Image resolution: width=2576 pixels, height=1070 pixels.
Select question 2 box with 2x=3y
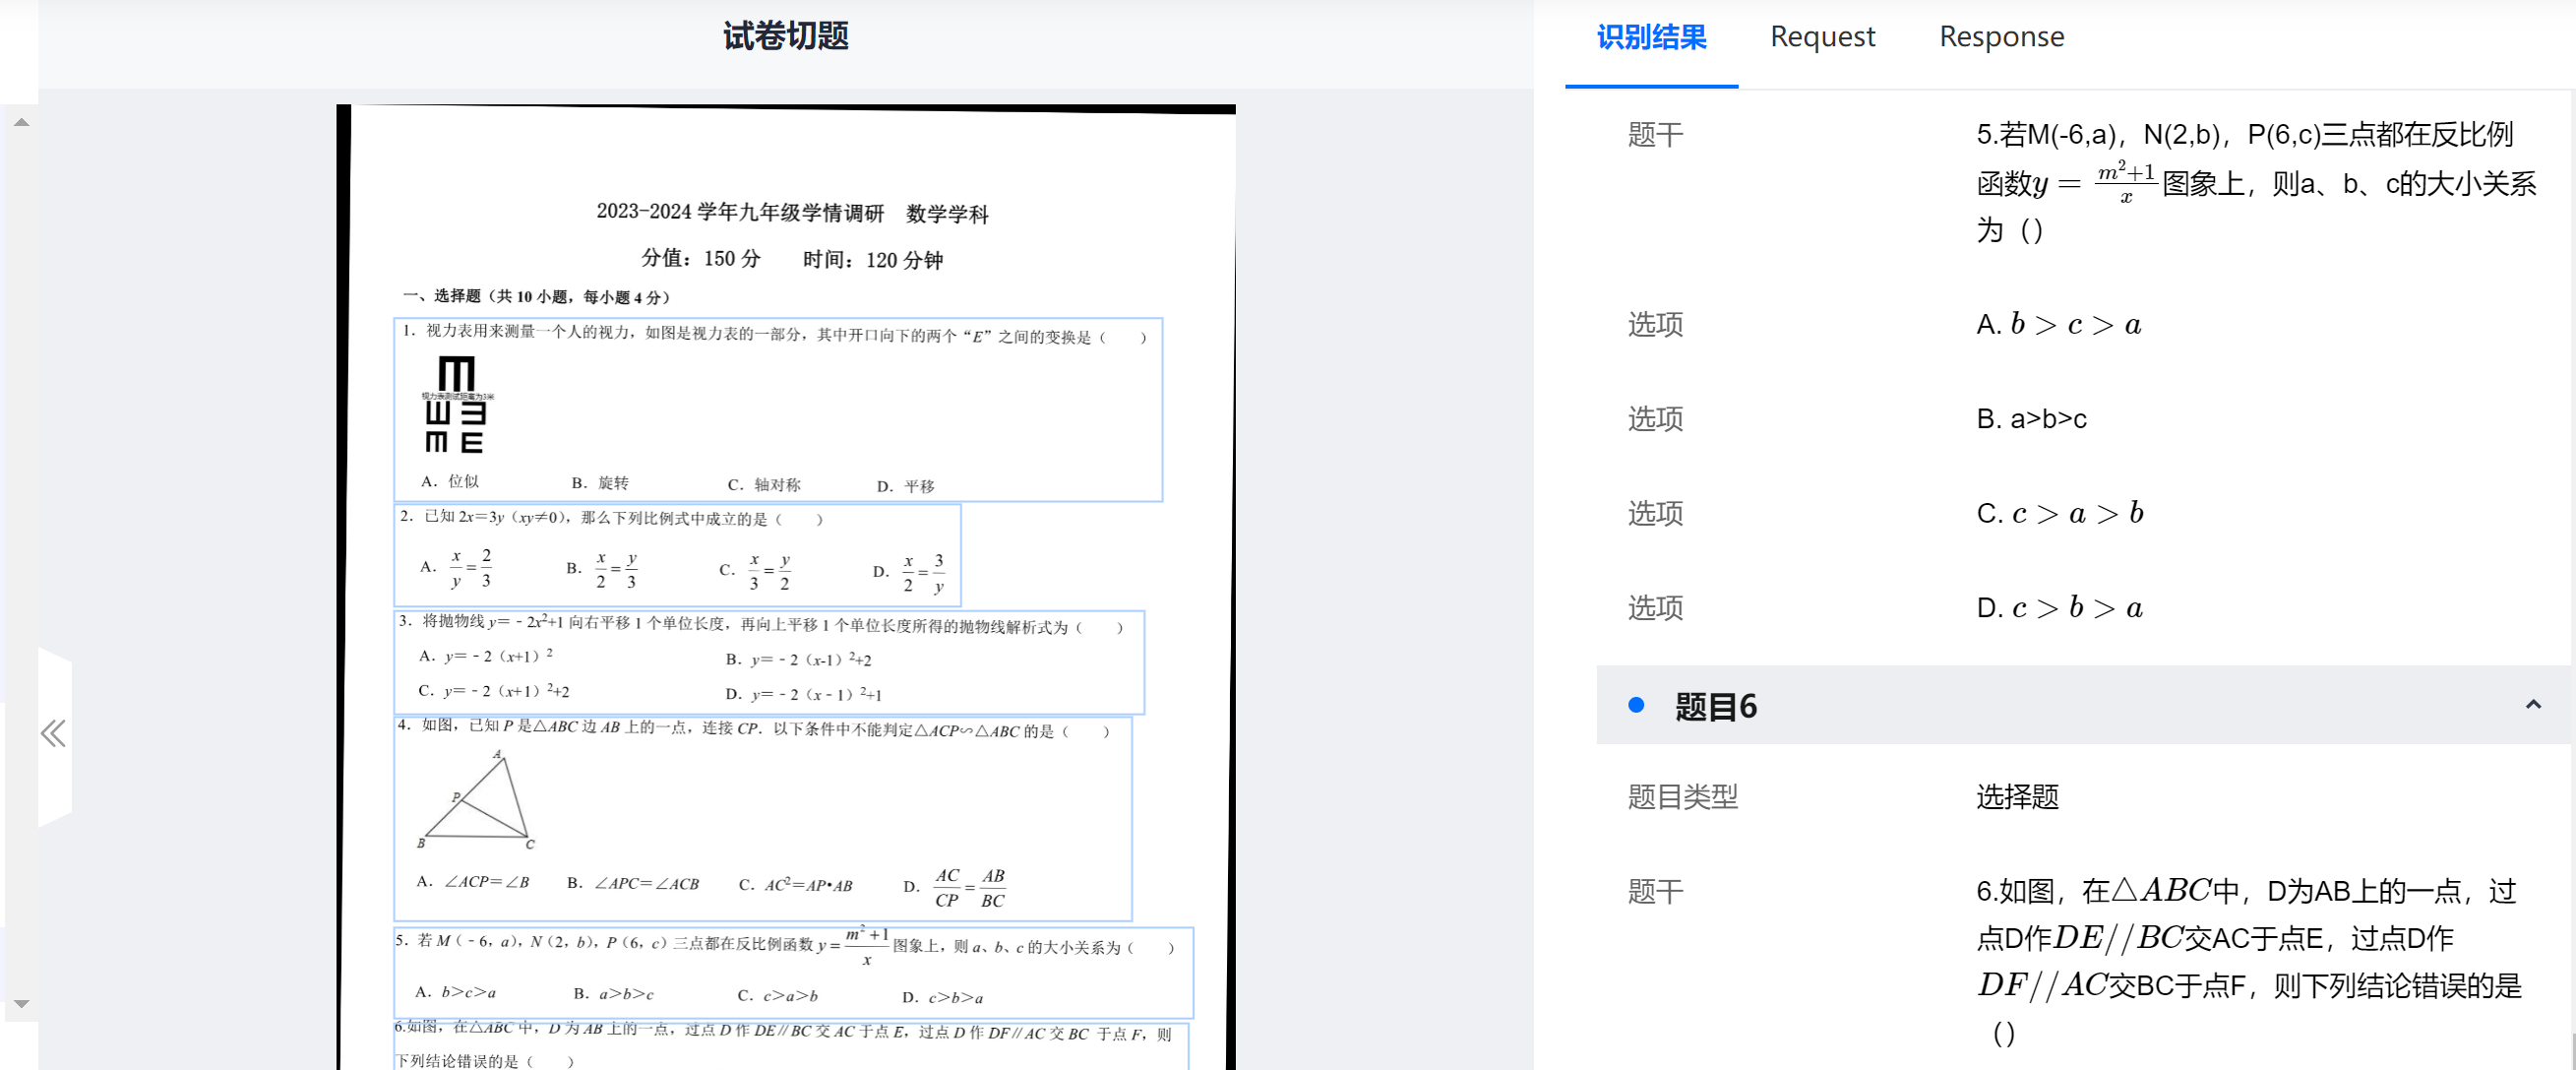[x=677, y=555]
